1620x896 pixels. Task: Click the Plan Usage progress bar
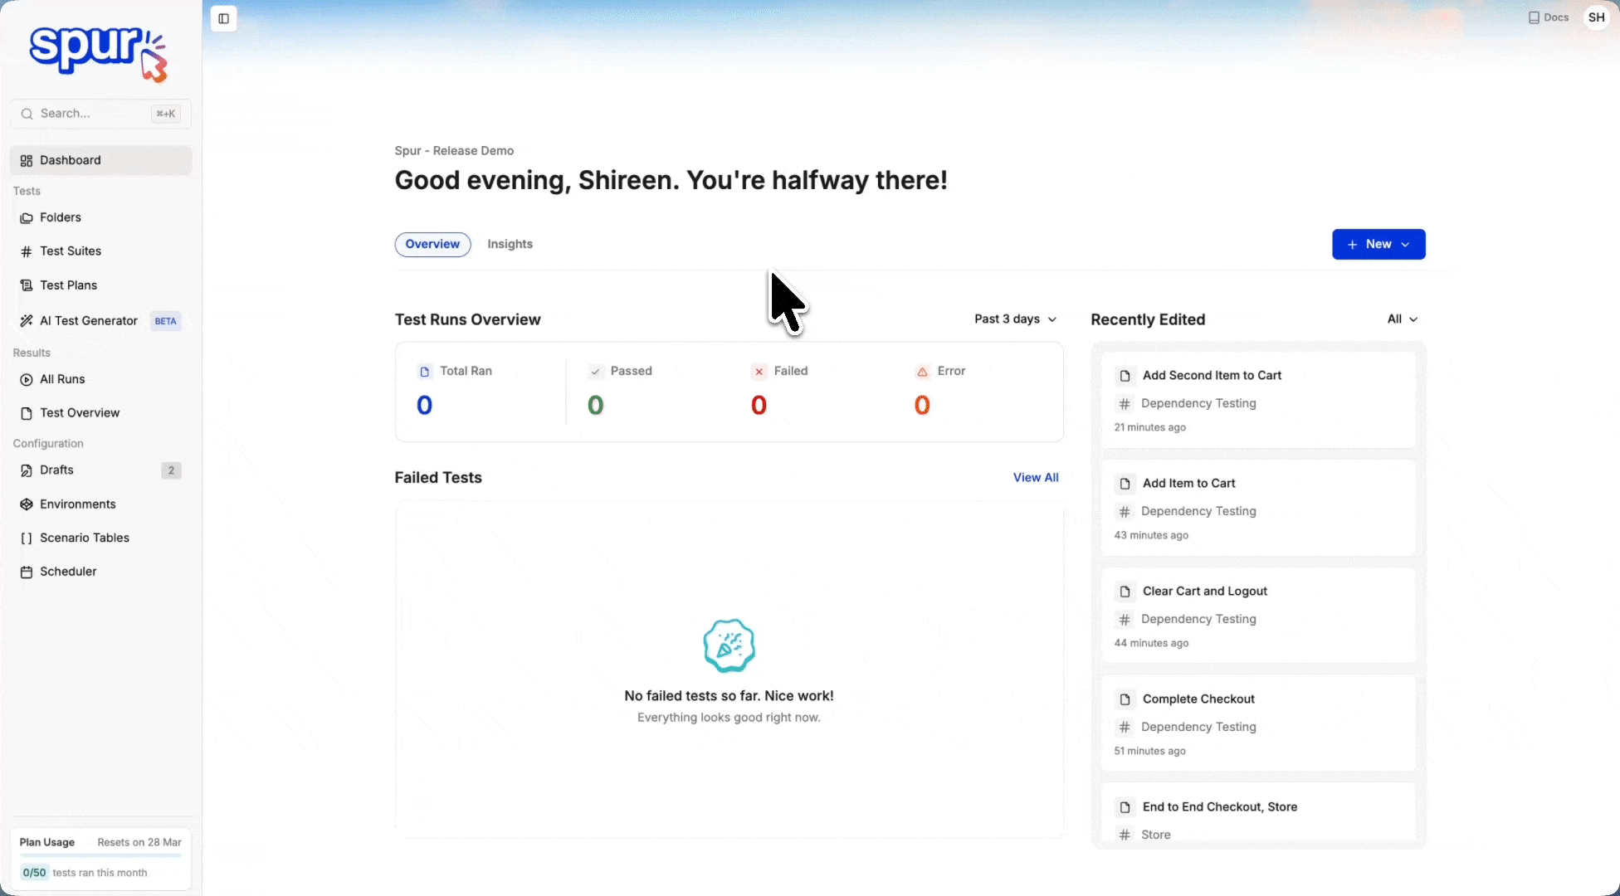pos(100,855)
